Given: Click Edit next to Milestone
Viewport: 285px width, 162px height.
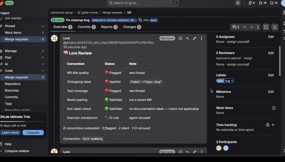Looking at the screenshot, I should [x=271, y=92].
